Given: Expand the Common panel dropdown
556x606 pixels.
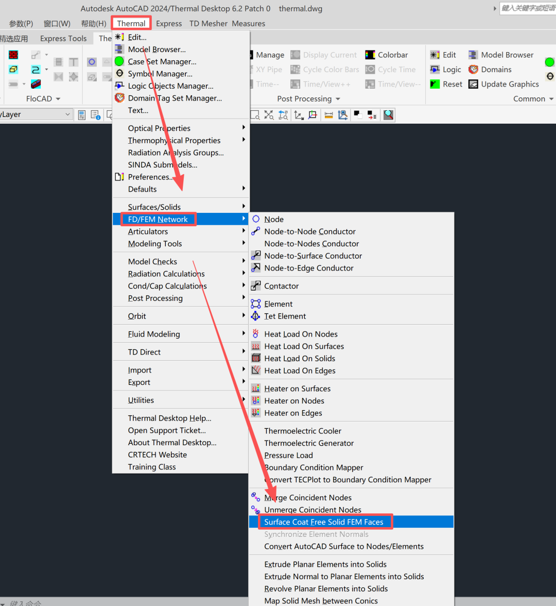Looking at the screenshot, I should (533, 99).
